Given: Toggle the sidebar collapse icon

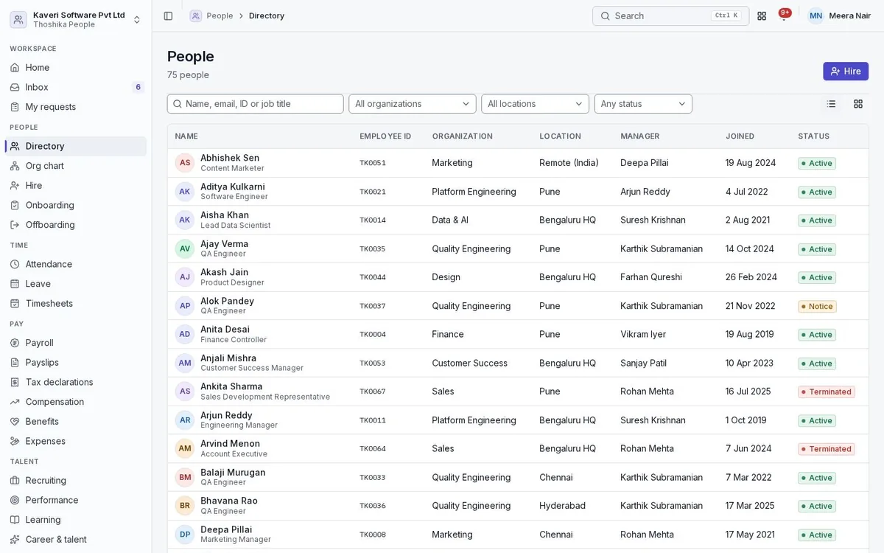Looking at the screenshot, I should [168, 15].
